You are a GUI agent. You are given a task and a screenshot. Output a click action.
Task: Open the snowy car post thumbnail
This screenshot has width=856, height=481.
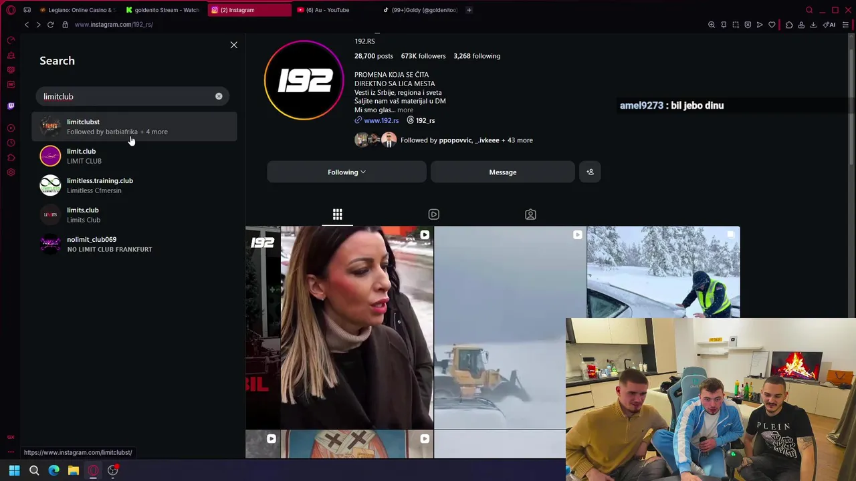coord(663,272)
